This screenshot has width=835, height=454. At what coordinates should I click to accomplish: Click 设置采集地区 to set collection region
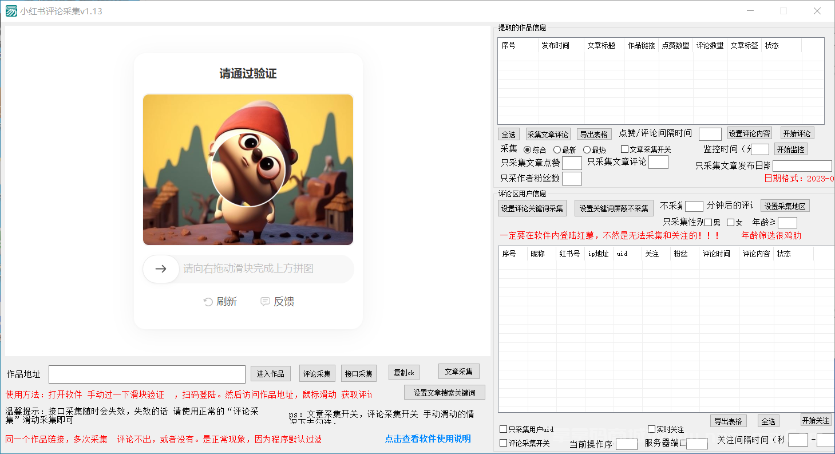[x=785, y=206]
